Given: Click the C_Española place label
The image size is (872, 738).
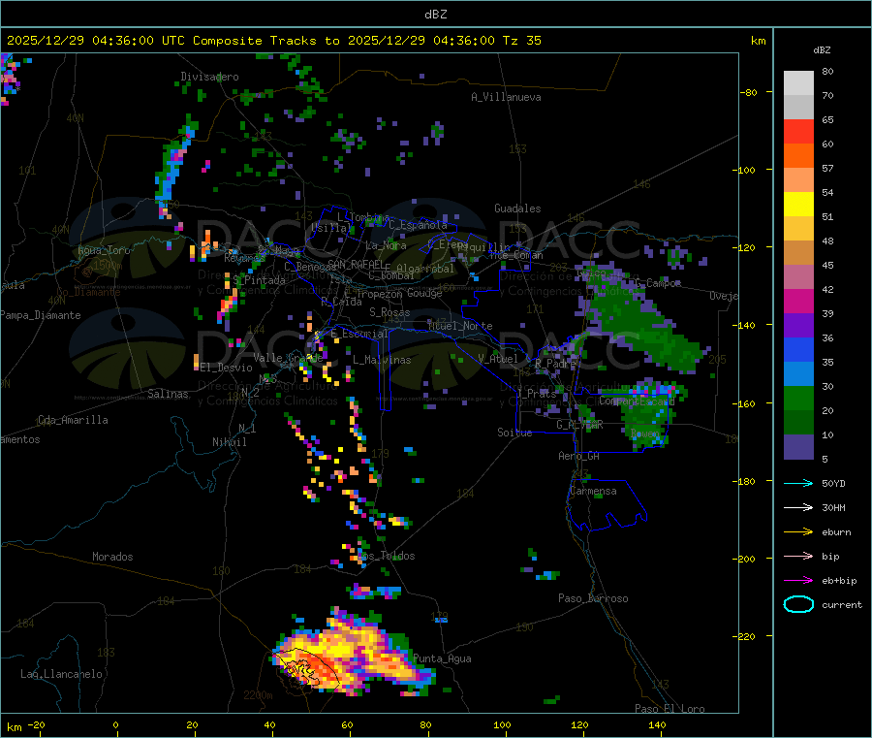Looking at the screenshot, I should tap(418, 225).
